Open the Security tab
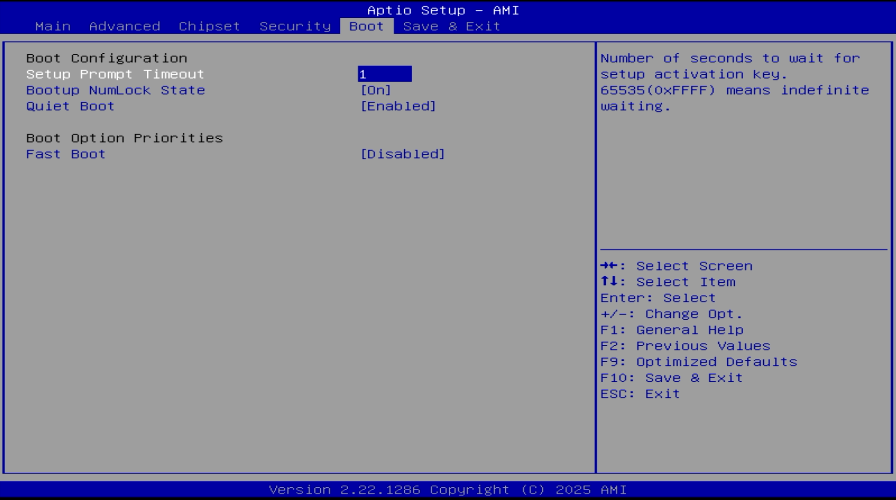The height and width of the screenshot is (500, 896). 295,26
